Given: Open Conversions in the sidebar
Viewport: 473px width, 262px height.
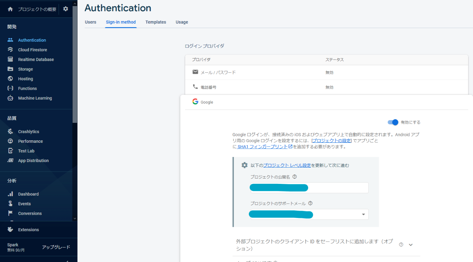Looking at the screenshot, I should 30,213.
